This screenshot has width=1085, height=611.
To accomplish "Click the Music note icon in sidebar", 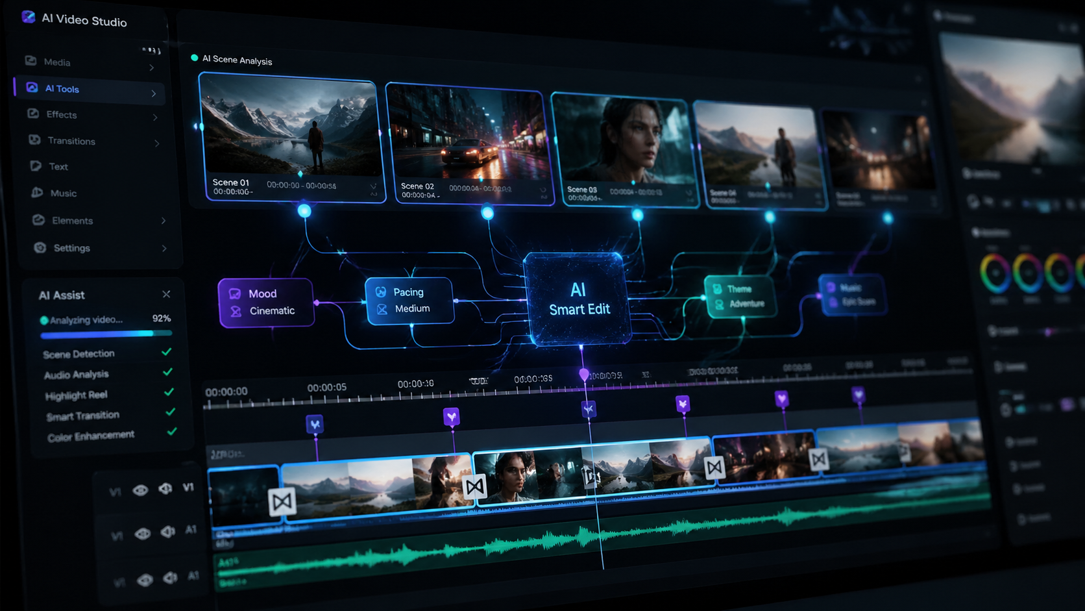I will (37, 192).
